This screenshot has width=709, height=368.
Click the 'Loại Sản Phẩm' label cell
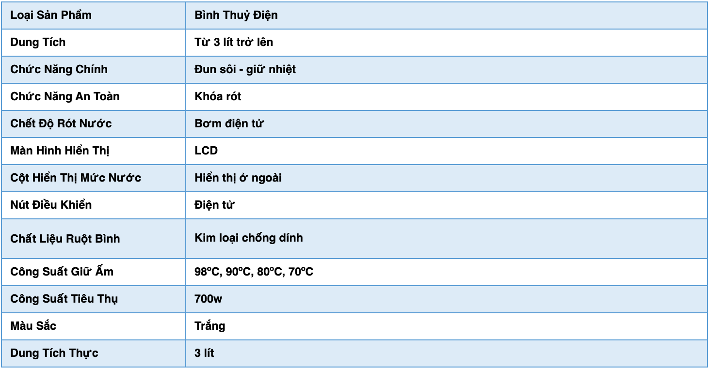[x=94, y=15]
